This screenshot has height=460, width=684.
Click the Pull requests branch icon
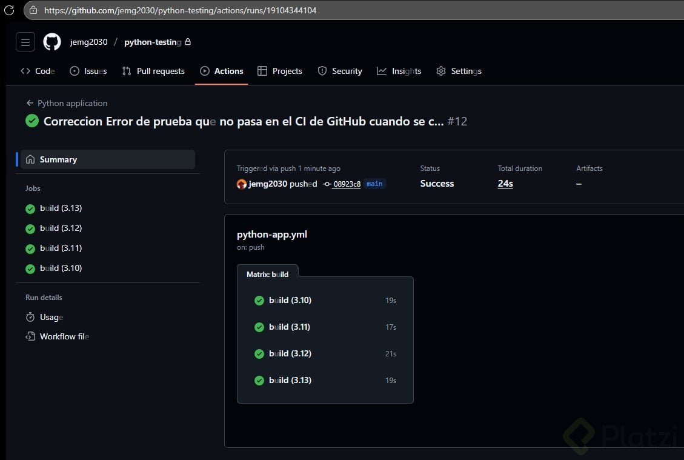[127, 71]
